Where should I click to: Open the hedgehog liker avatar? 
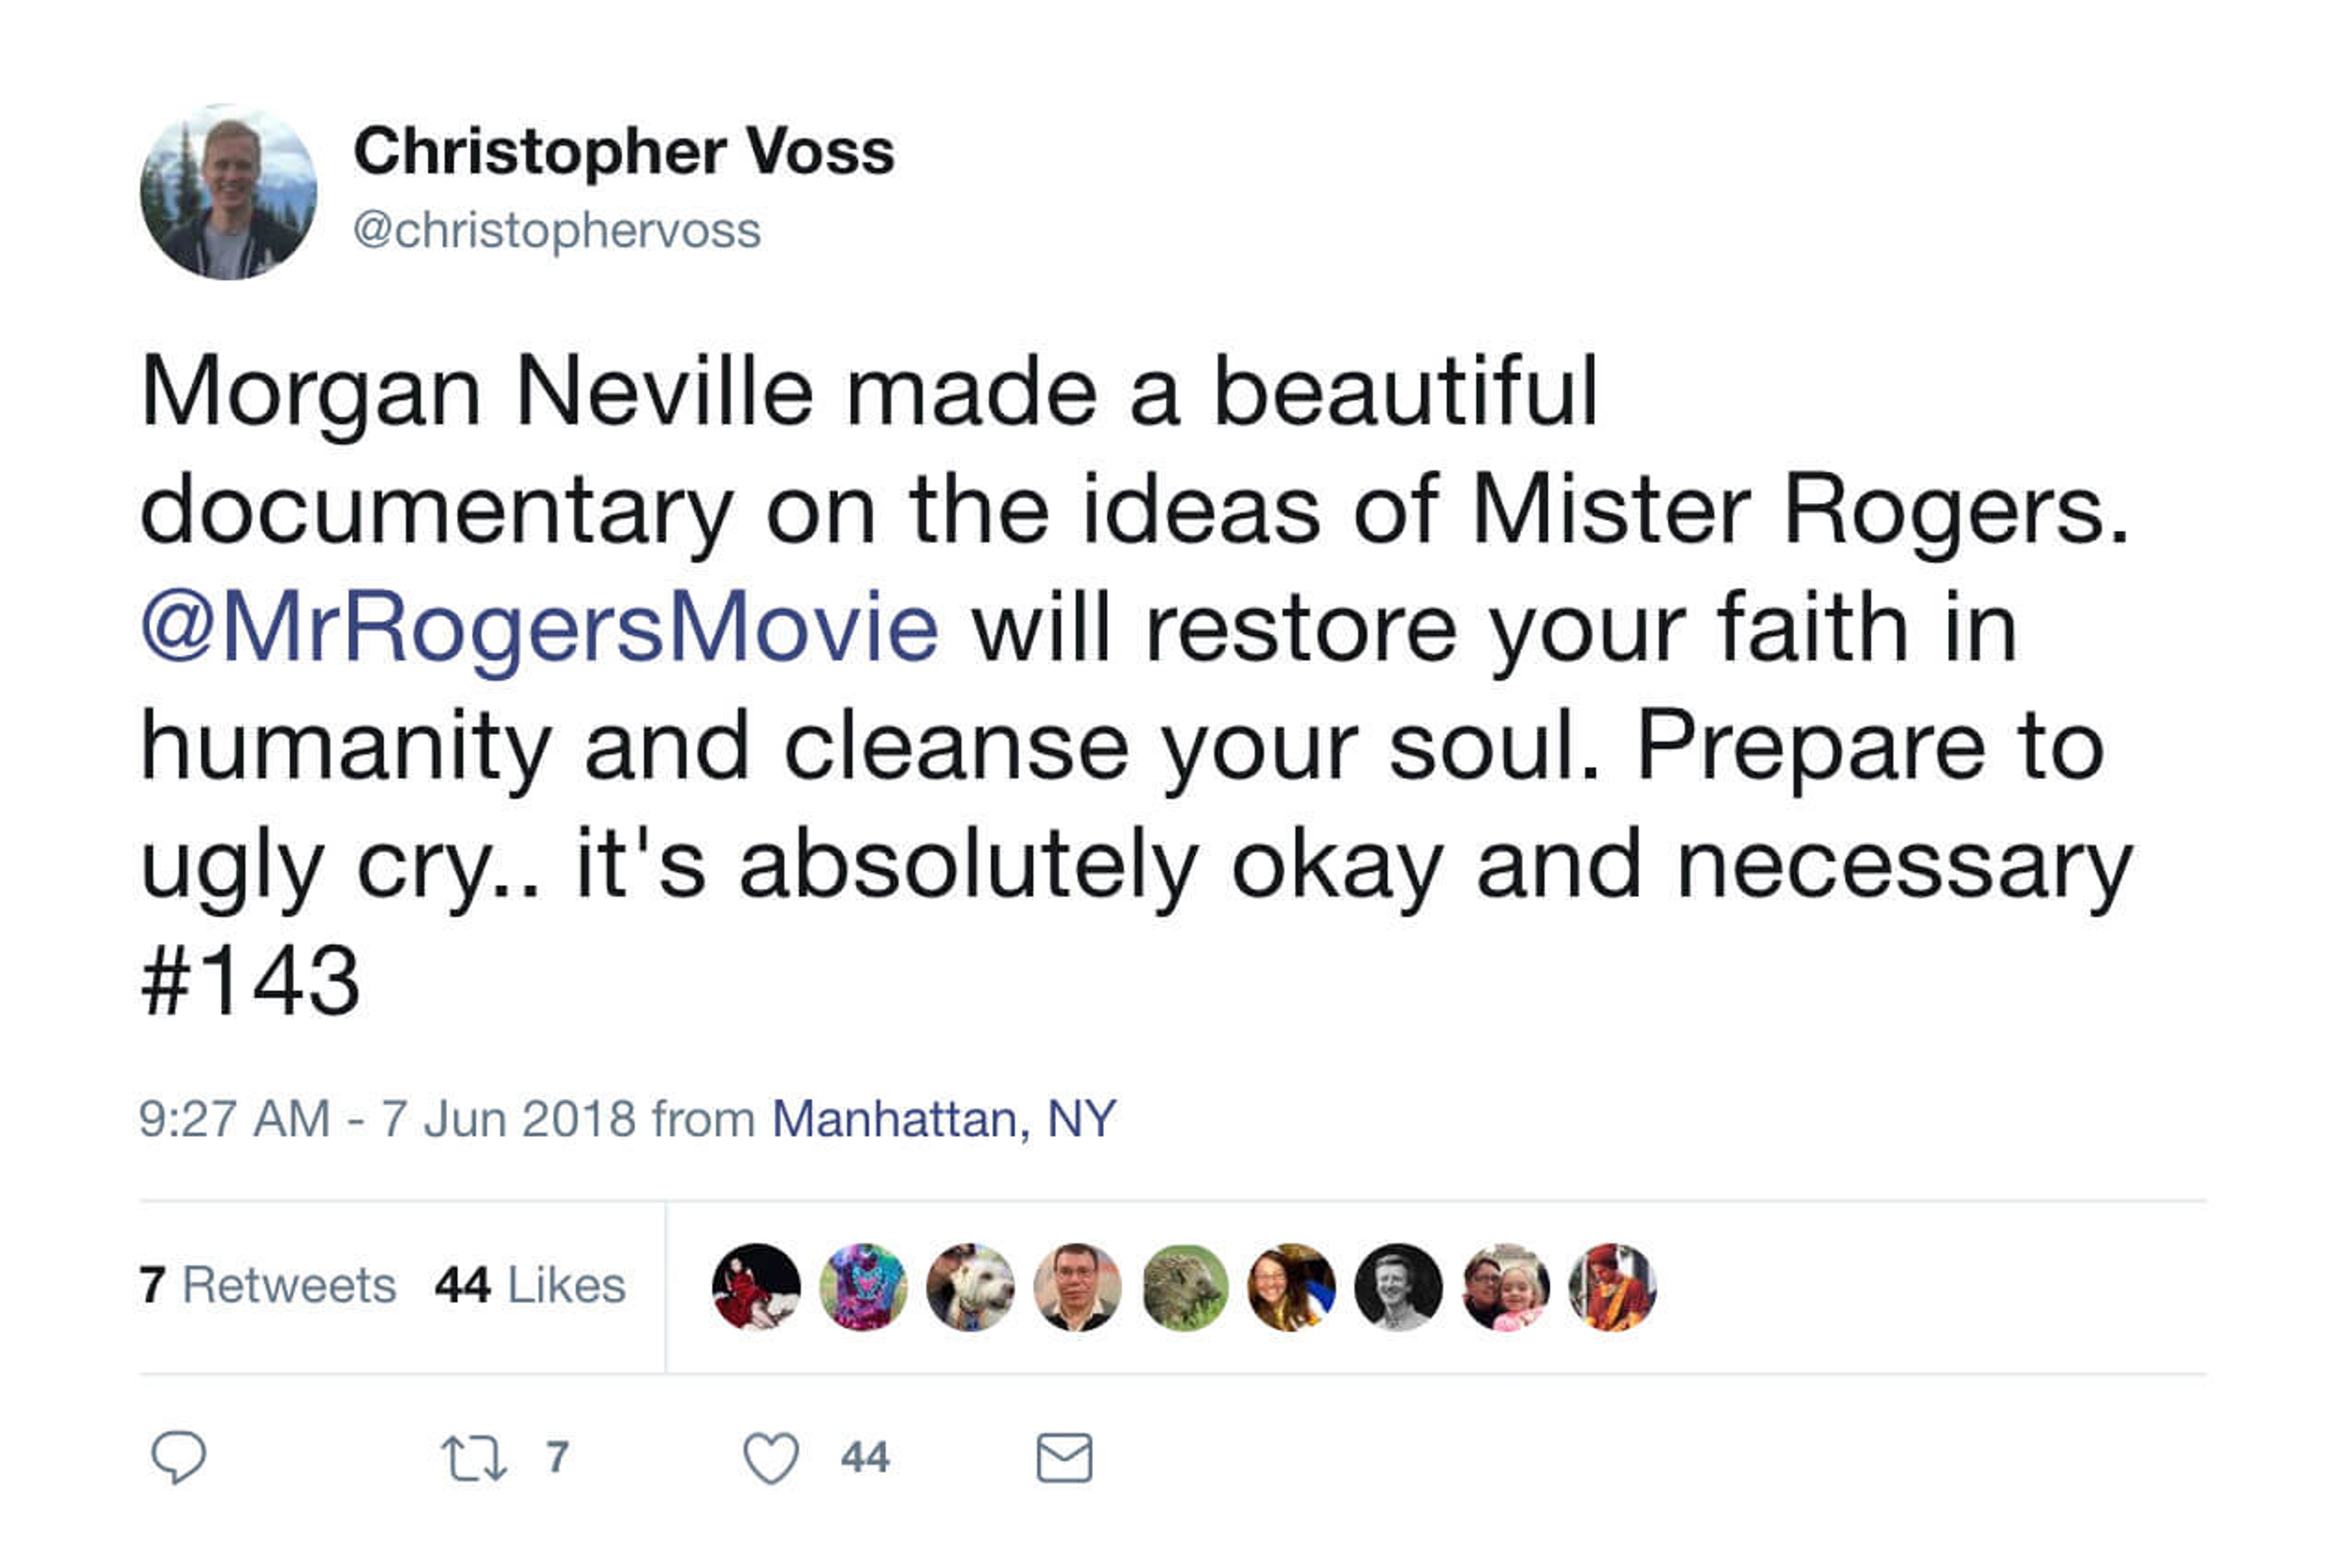[1185, 1287]
